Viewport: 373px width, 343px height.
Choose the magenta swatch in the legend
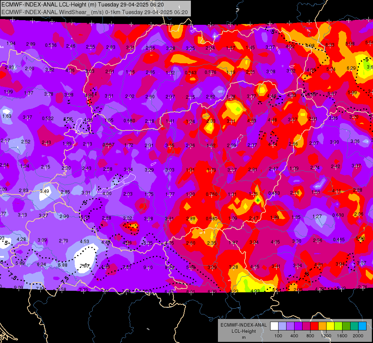[x=306, y=326]
